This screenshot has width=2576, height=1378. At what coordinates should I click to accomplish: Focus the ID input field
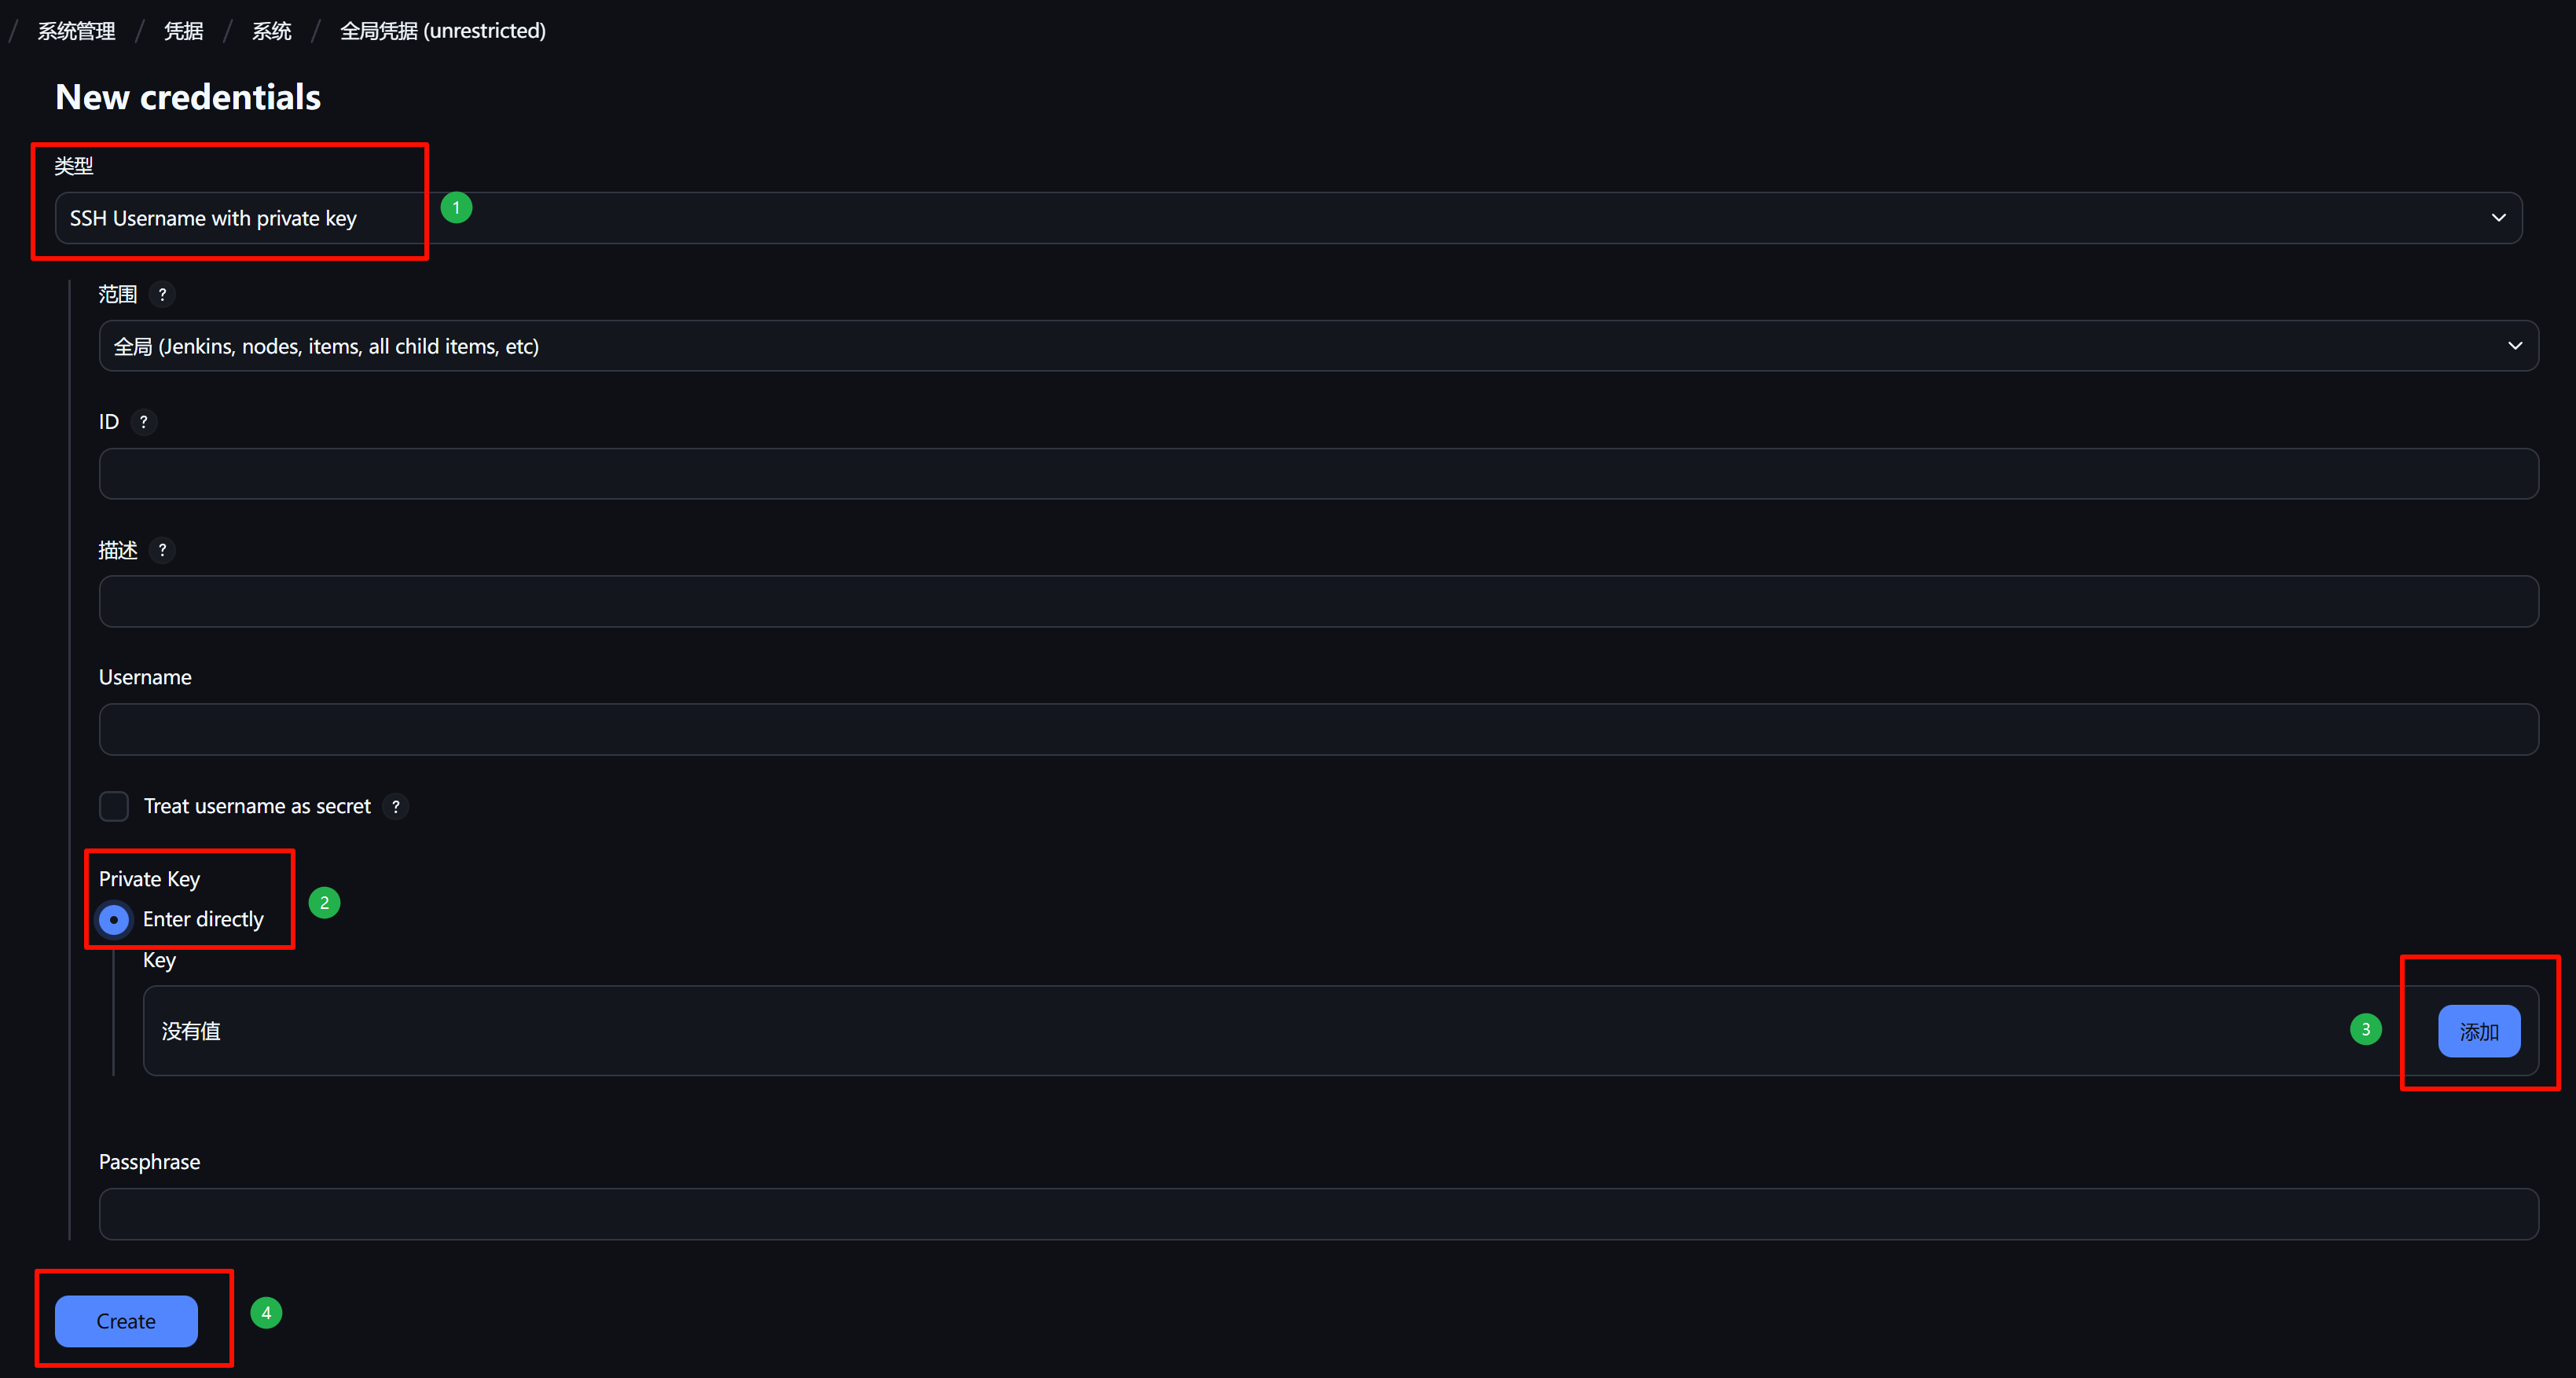click(x=1318, y=474)
